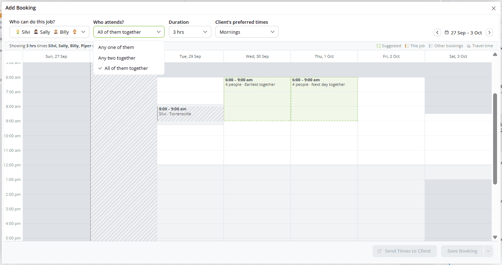This screenshot has height=265, width=502.
Task: Click the 'Tue, 29 Sep' column header
Action: [x=190, y=56]
